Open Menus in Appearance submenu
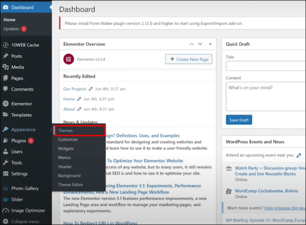Viewport: 306px width, 225px height. (x=64, y=157)
